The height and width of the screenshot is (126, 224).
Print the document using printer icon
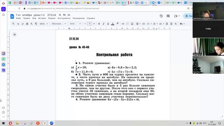[x=27, y=24]
